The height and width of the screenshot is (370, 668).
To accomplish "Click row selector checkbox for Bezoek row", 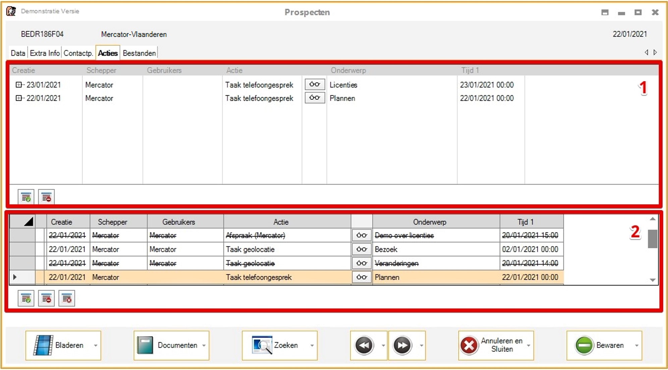I will pyautogui.click(x=40, y=249).
